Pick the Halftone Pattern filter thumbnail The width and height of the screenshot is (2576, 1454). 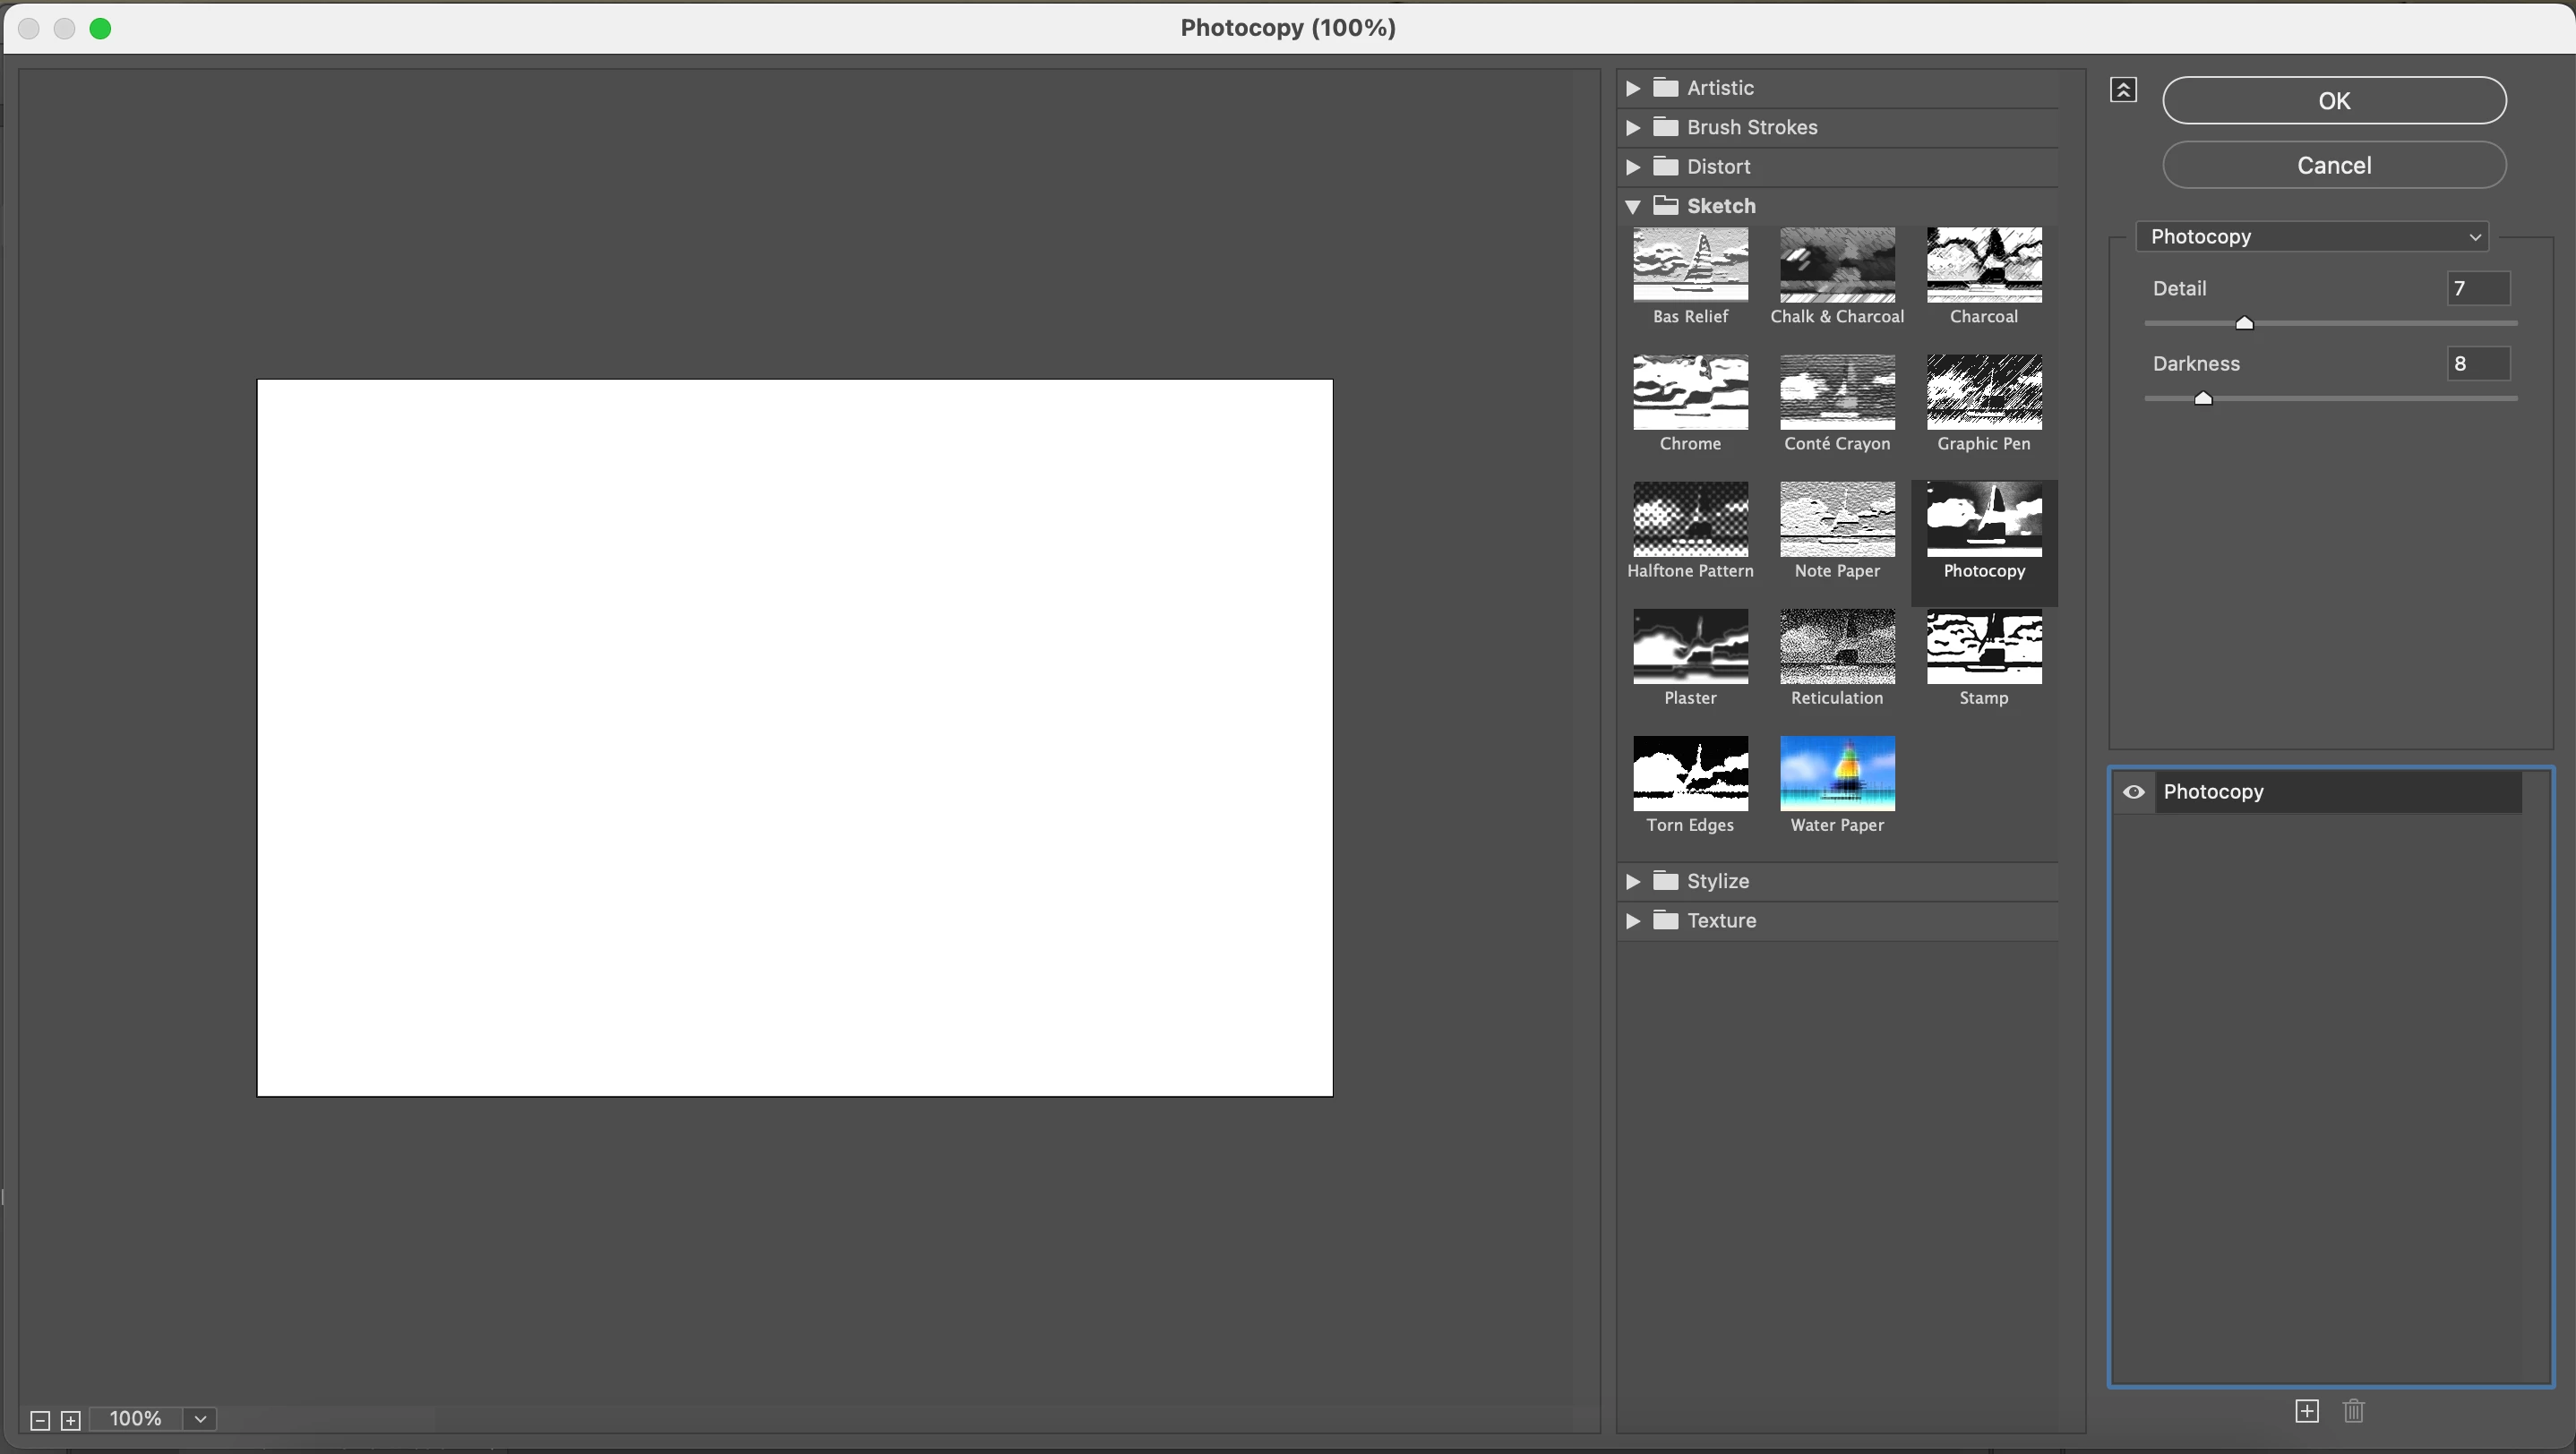(1689, 519)
